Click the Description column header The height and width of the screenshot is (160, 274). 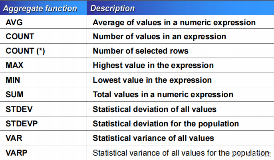pos(181,8)
